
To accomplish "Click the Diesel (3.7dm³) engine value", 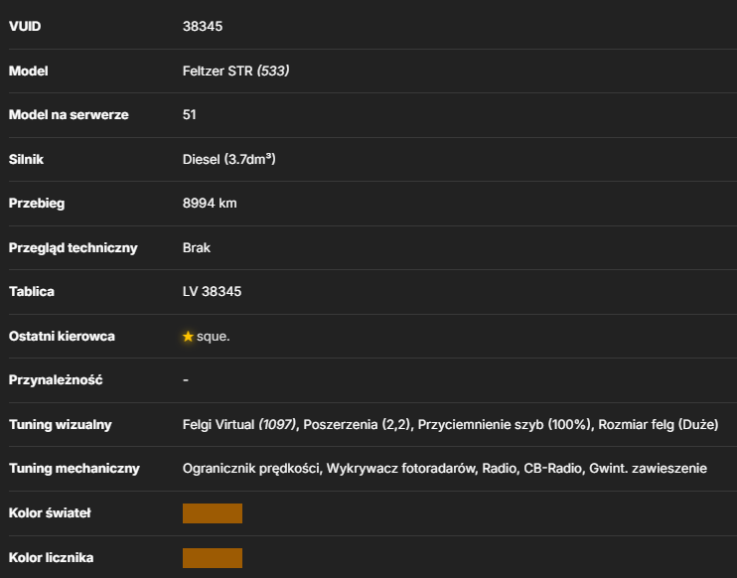I will tap(228, 159).
